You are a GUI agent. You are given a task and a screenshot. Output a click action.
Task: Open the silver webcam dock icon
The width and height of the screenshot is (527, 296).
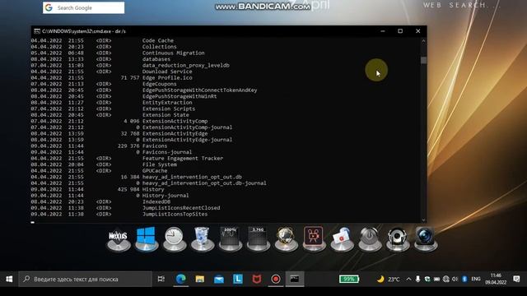398,239
